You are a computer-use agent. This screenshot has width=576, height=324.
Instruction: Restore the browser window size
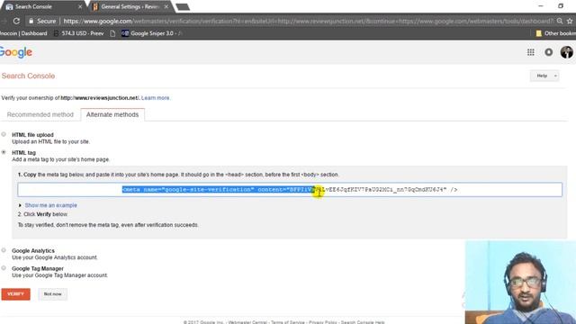561,6
